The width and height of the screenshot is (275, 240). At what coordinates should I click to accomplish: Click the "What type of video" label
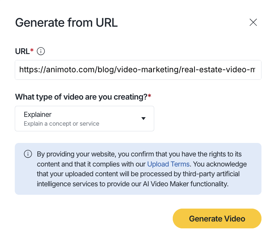point(81,97)
